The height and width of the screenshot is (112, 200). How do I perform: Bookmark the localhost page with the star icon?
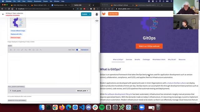73,9
